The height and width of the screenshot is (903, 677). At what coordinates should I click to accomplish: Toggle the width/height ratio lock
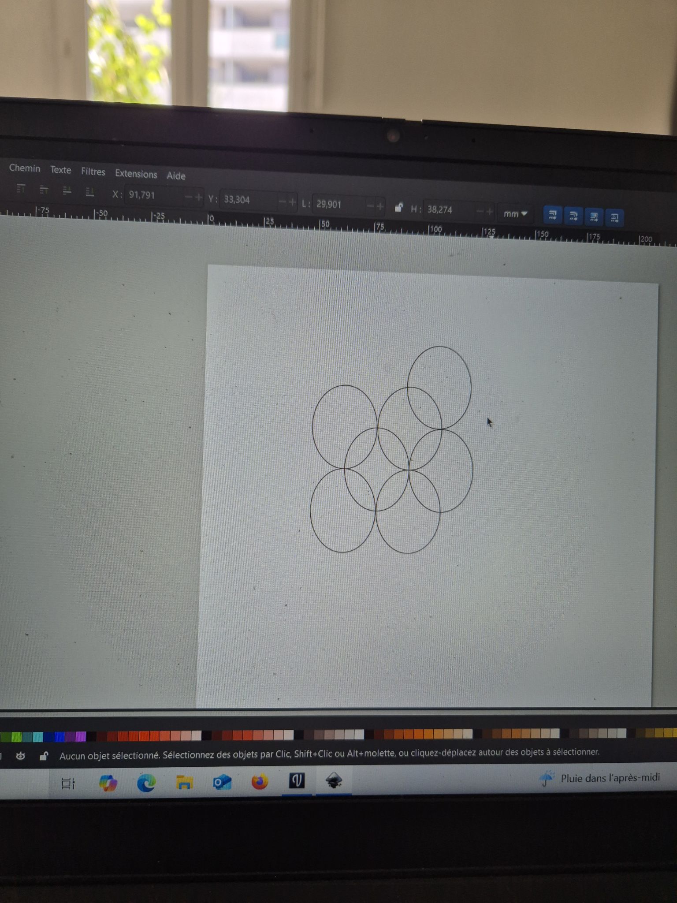click(x=398, y=208)
